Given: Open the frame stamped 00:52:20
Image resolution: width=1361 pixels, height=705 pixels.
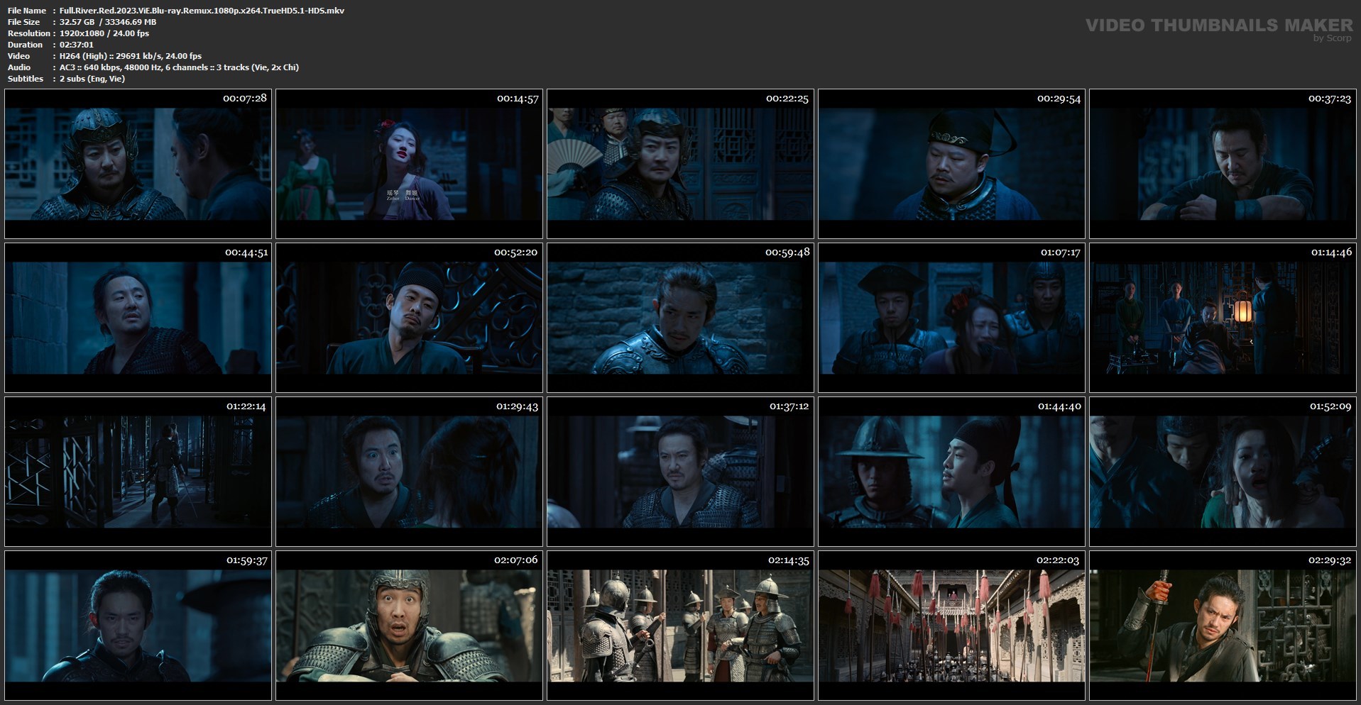Looking at the screenshot, I should [409, 318].
